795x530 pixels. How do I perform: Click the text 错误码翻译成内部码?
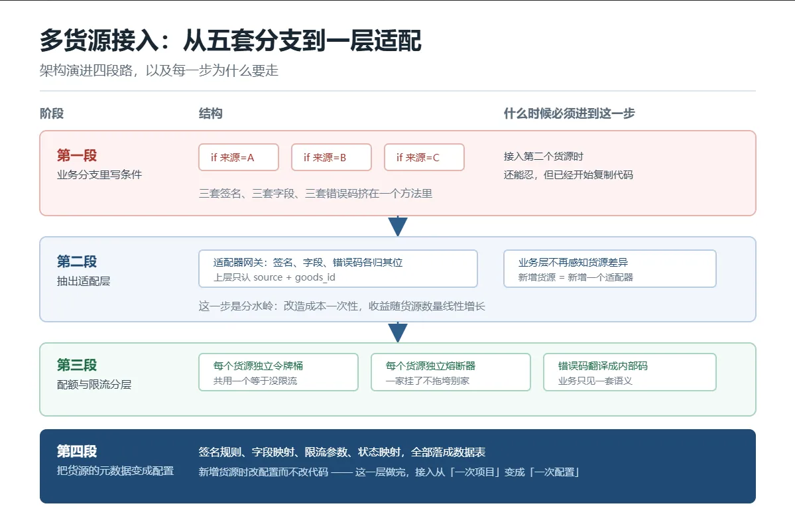[x=603, y=365]
